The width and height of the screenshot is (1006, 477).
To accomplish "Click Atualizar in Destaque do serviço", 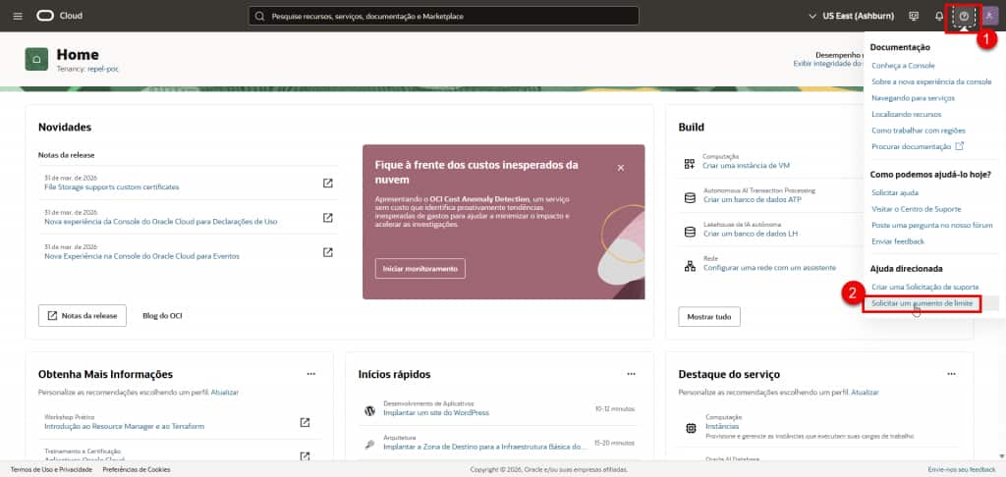I will click(x=865, y=392).
